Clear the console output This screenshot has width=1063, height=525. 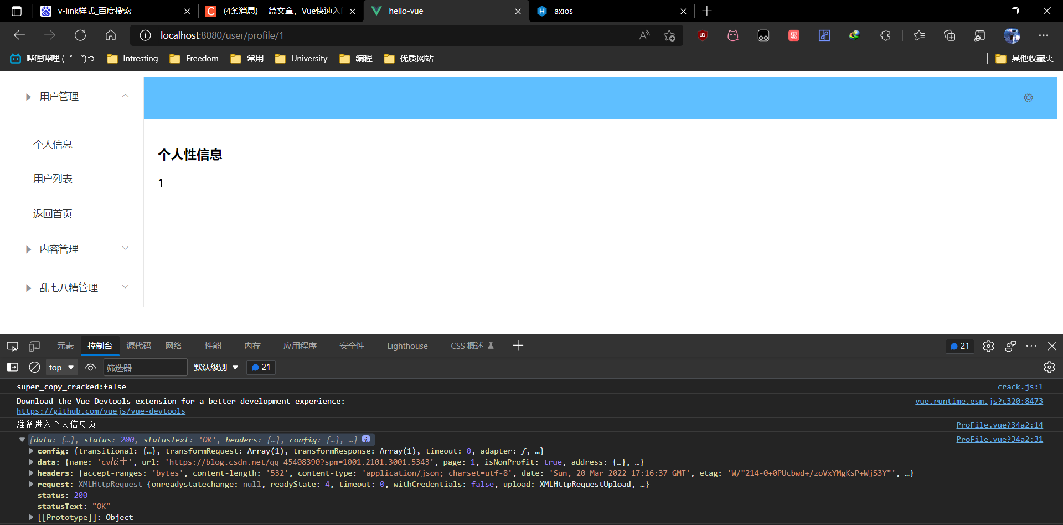[x=34, y=367]
